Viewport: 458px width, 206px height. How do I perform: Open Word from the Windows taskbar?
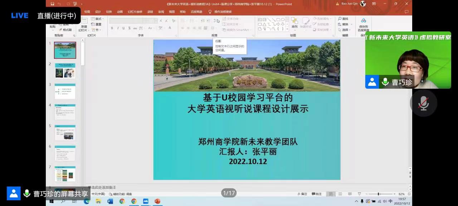[110, 201]
